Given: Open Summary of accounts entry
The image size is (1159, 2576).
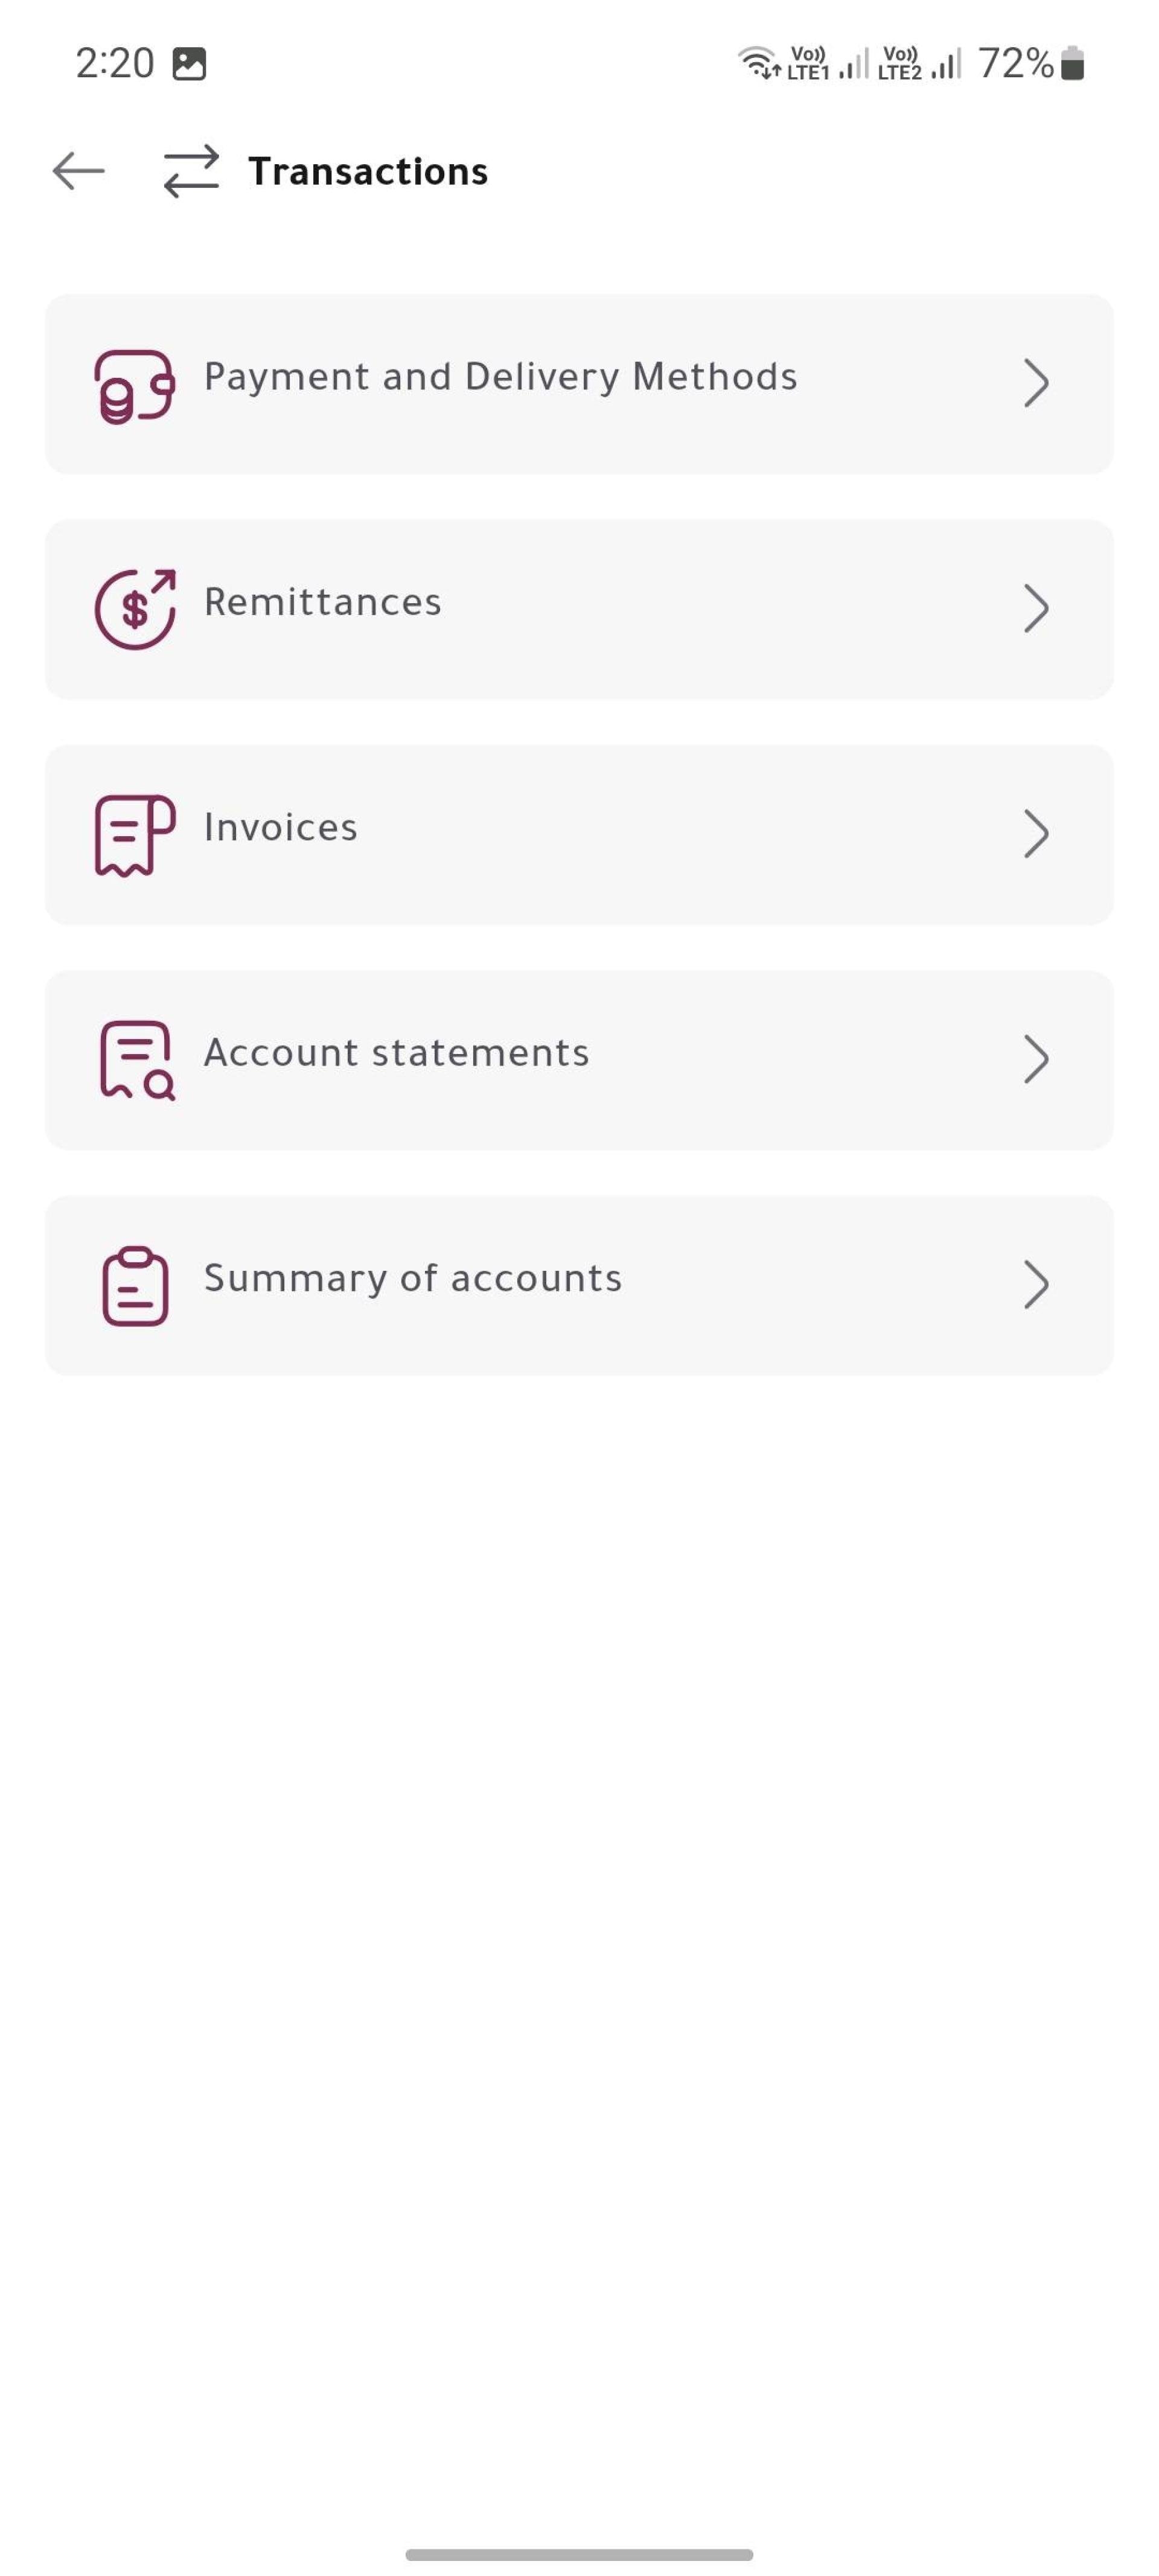Looking at the screenshot, I should [x=579, y=1285].
